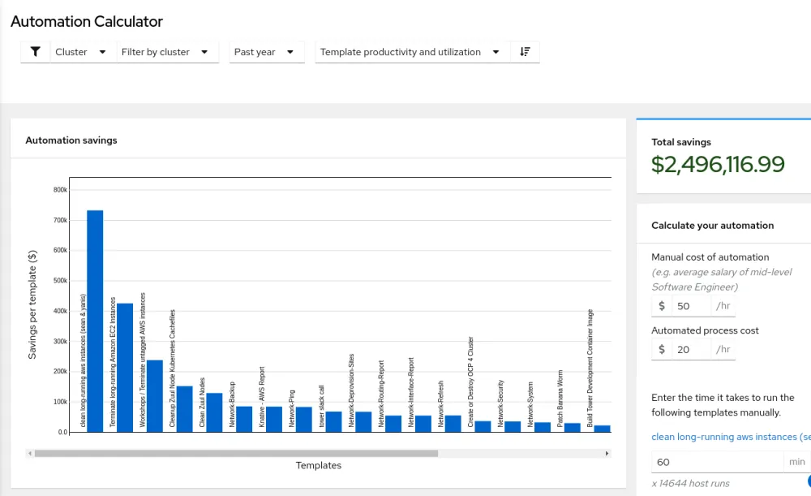Click the chart's horizontal scrollbar thumb
The image size is (811, 496).
(235, 454)
